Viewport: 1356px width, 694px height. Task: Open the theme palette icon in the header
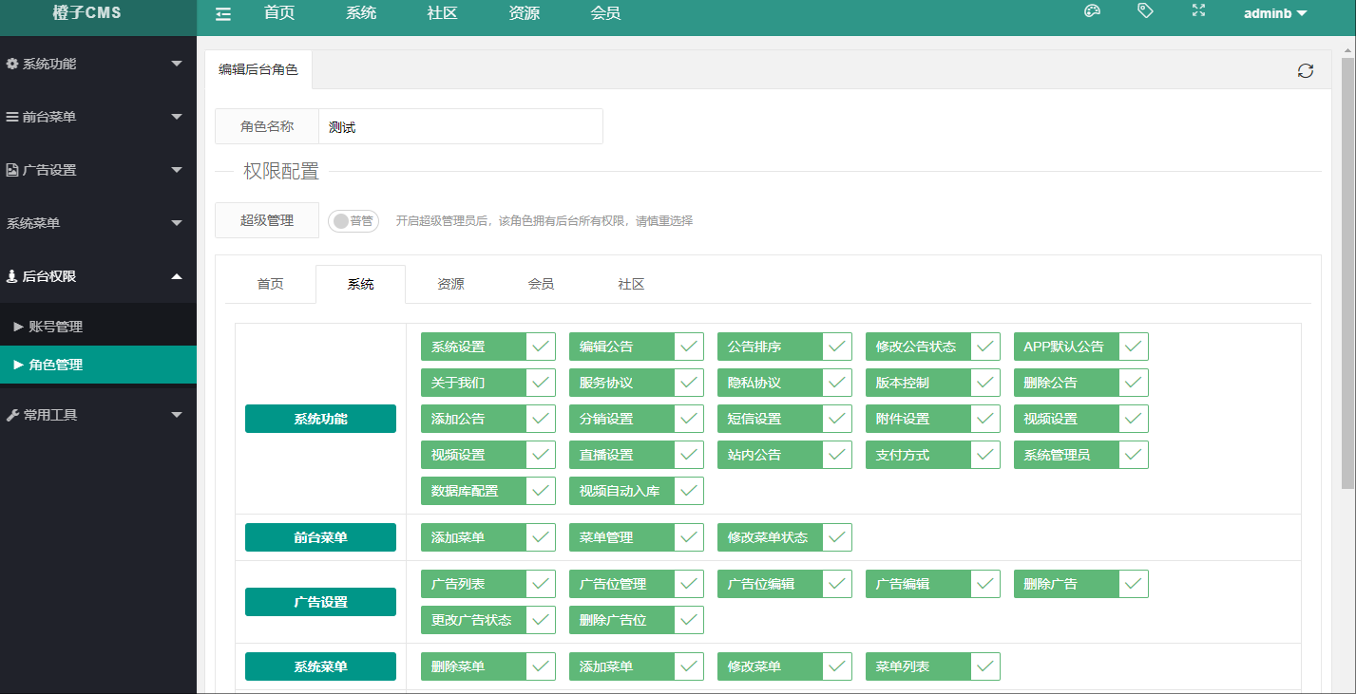click(1092, 9)
